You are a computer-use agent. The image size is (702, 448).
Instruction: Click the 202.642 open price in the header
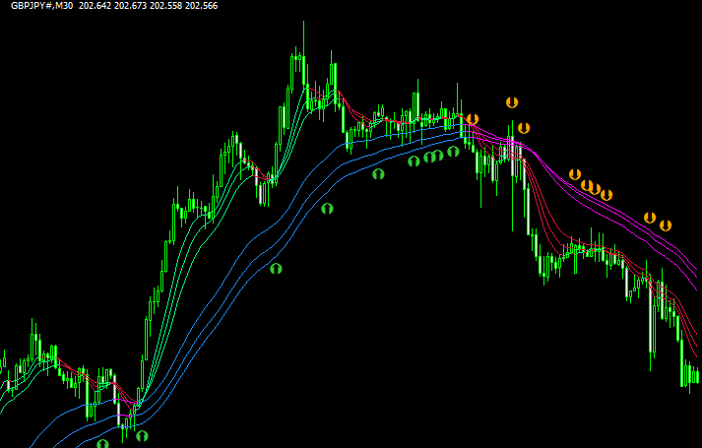[x=97, y=6]
